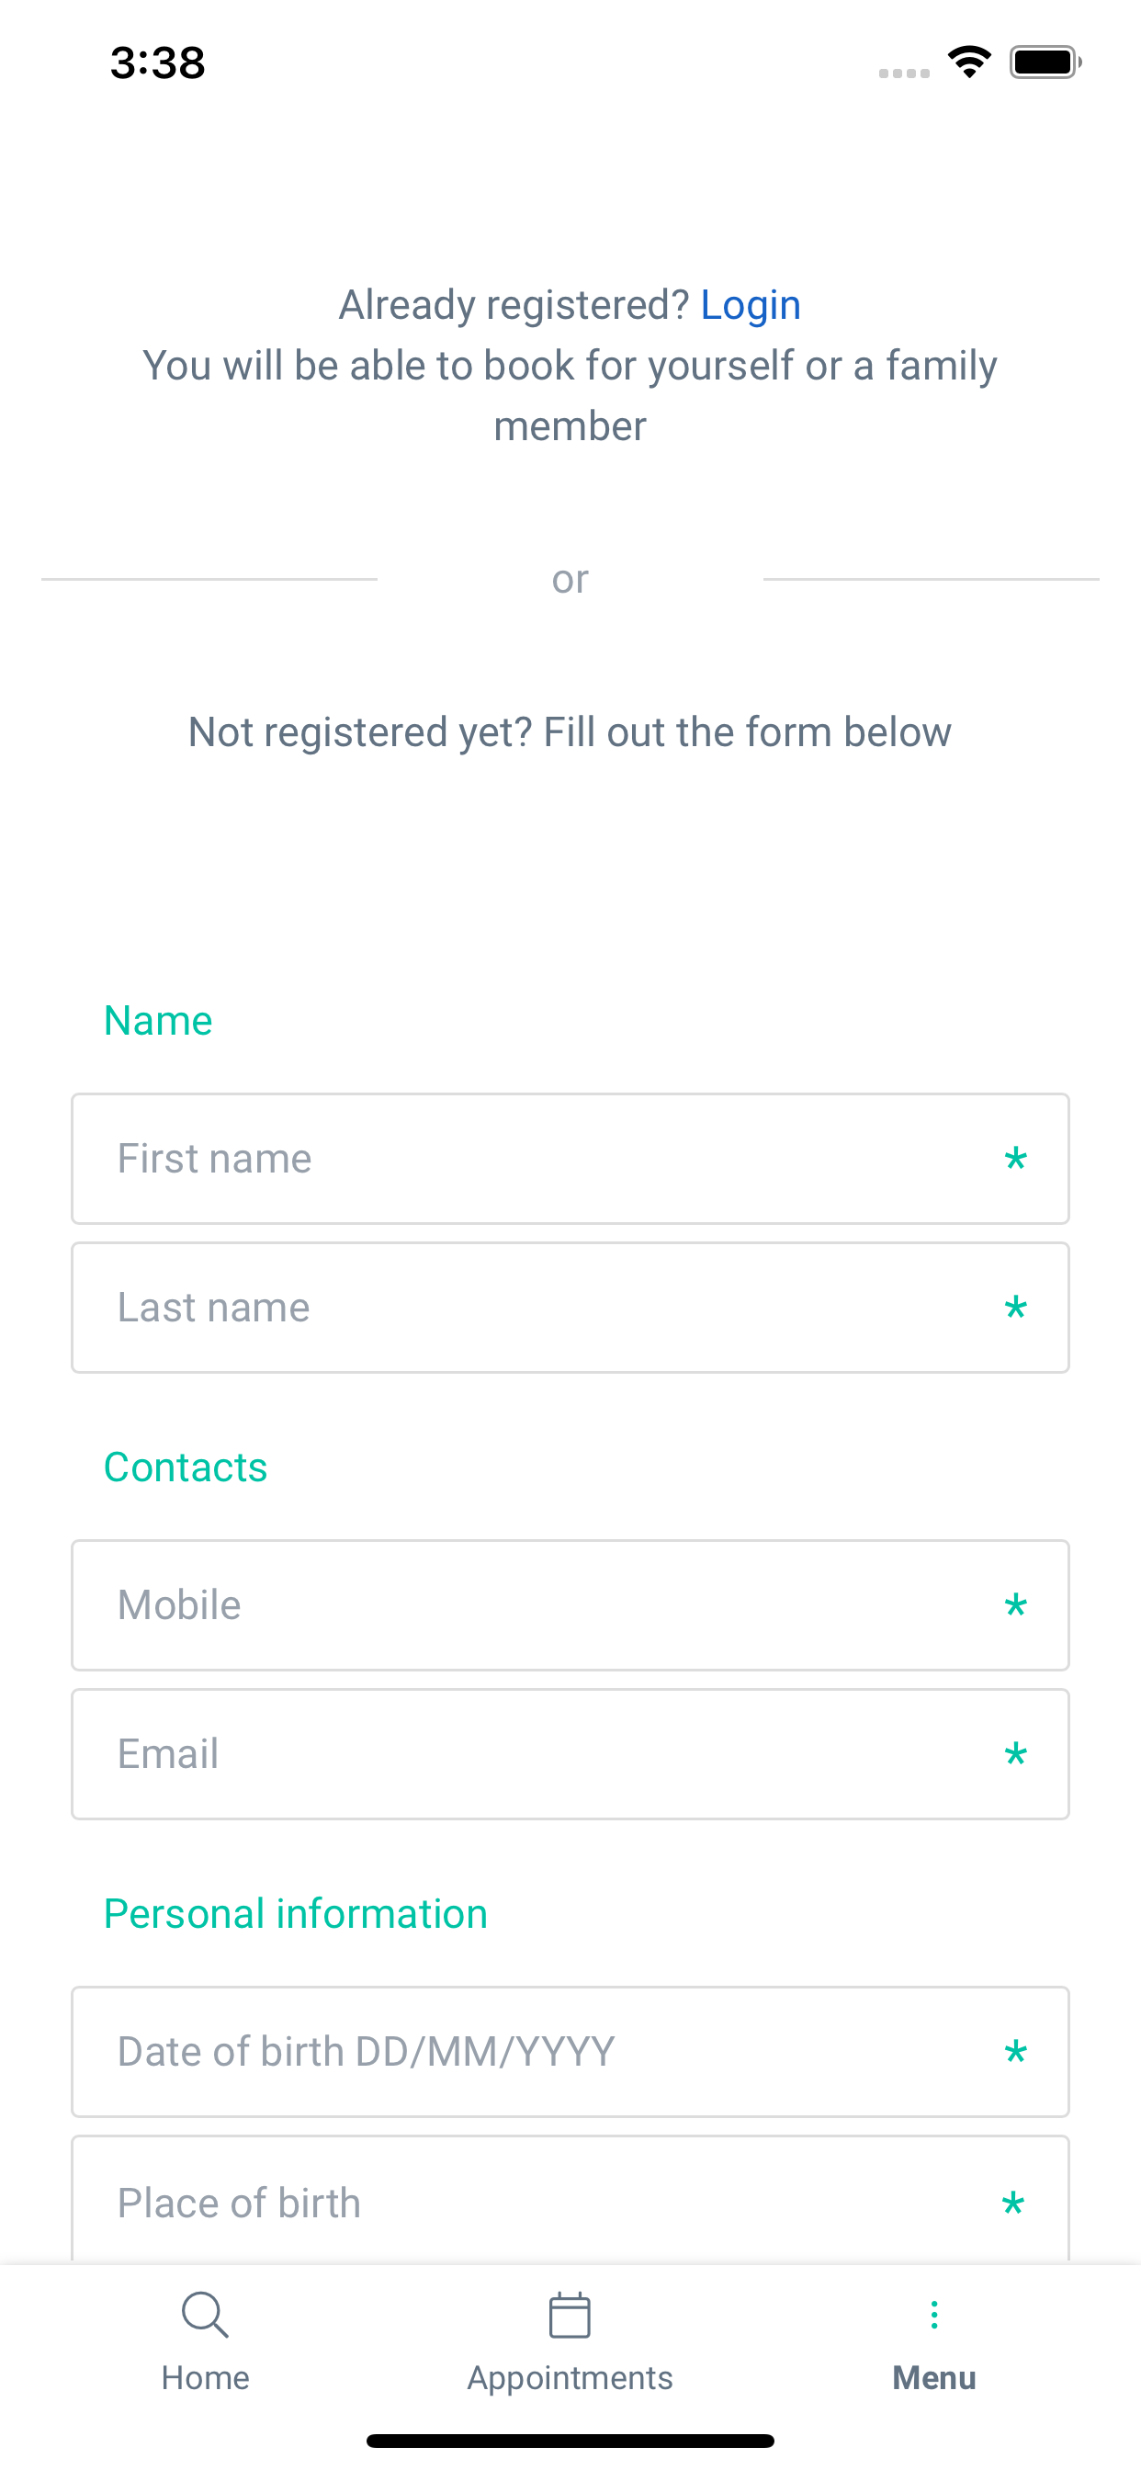The width and height of the screenshot is (1141, 2470).
Task: Tap the Home magnifier icon
Action: click(x=205, y=2316)
